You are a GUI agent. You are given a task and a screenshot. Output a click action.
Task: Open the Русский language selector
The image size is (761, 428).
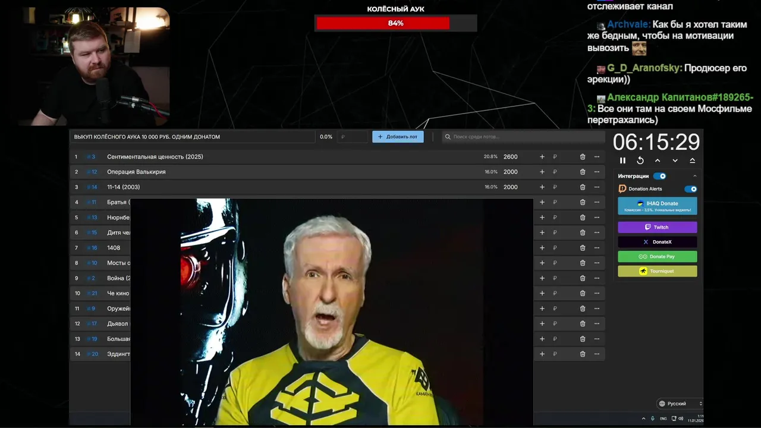click(680, 404)
